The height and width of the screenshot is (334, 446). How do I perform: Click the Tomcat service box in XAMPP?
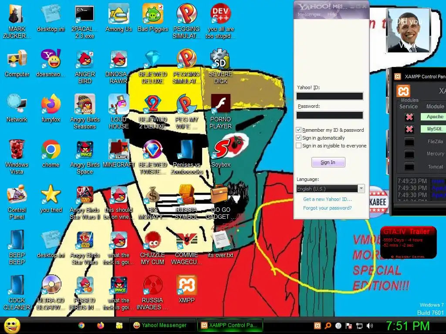[x=409, y=167]
